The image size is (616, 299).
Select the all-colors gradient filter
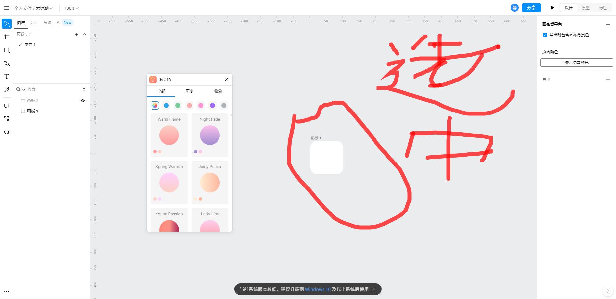(155, 105)
